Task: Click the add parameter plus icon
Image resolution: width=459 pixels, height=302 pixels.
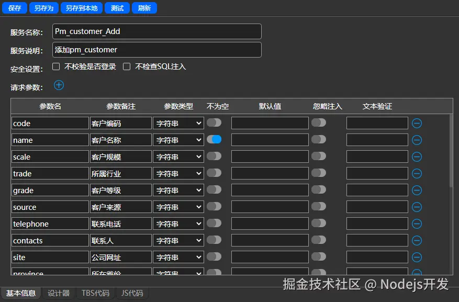Action: [x=58, y=85]
